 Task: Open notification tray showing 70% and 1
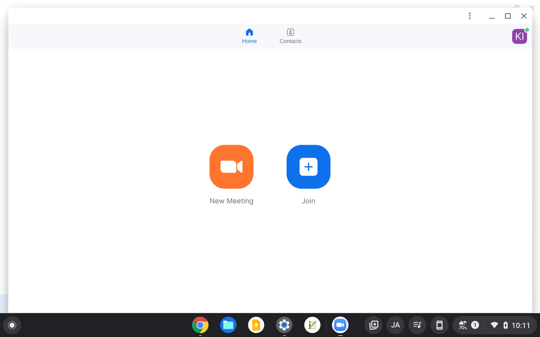click(468, 325)
